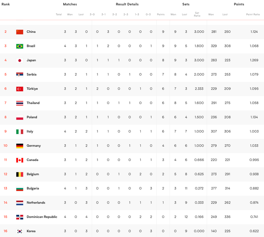The width and height of the screenshot is (264, 237).
Task: Click the Sets column group header
Action: click(x=186, y=4)
